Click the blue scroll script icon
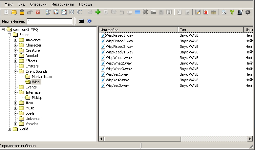This screenshot has width=255, height=150. tap(240, 12)
